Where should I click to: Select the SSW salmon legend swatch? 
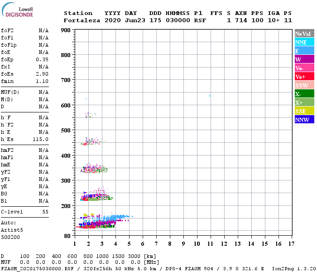coord(304,85)
